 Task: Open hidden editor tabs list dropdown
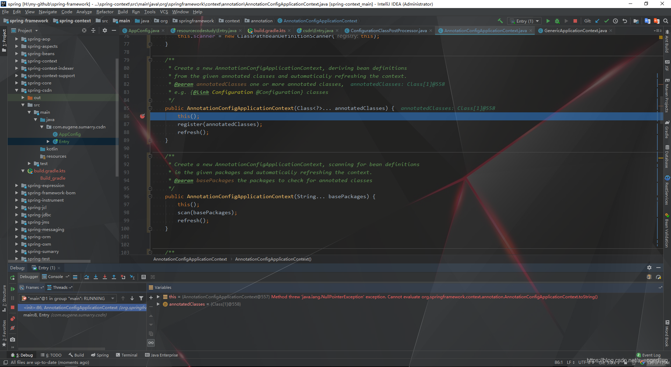(x=657, y=31)
